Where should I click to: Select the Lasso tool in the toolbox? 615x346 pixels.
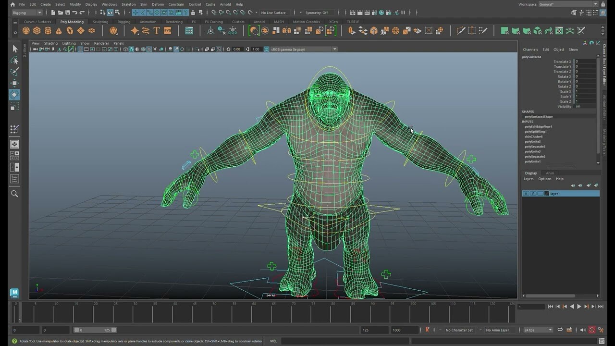[14, 60]
